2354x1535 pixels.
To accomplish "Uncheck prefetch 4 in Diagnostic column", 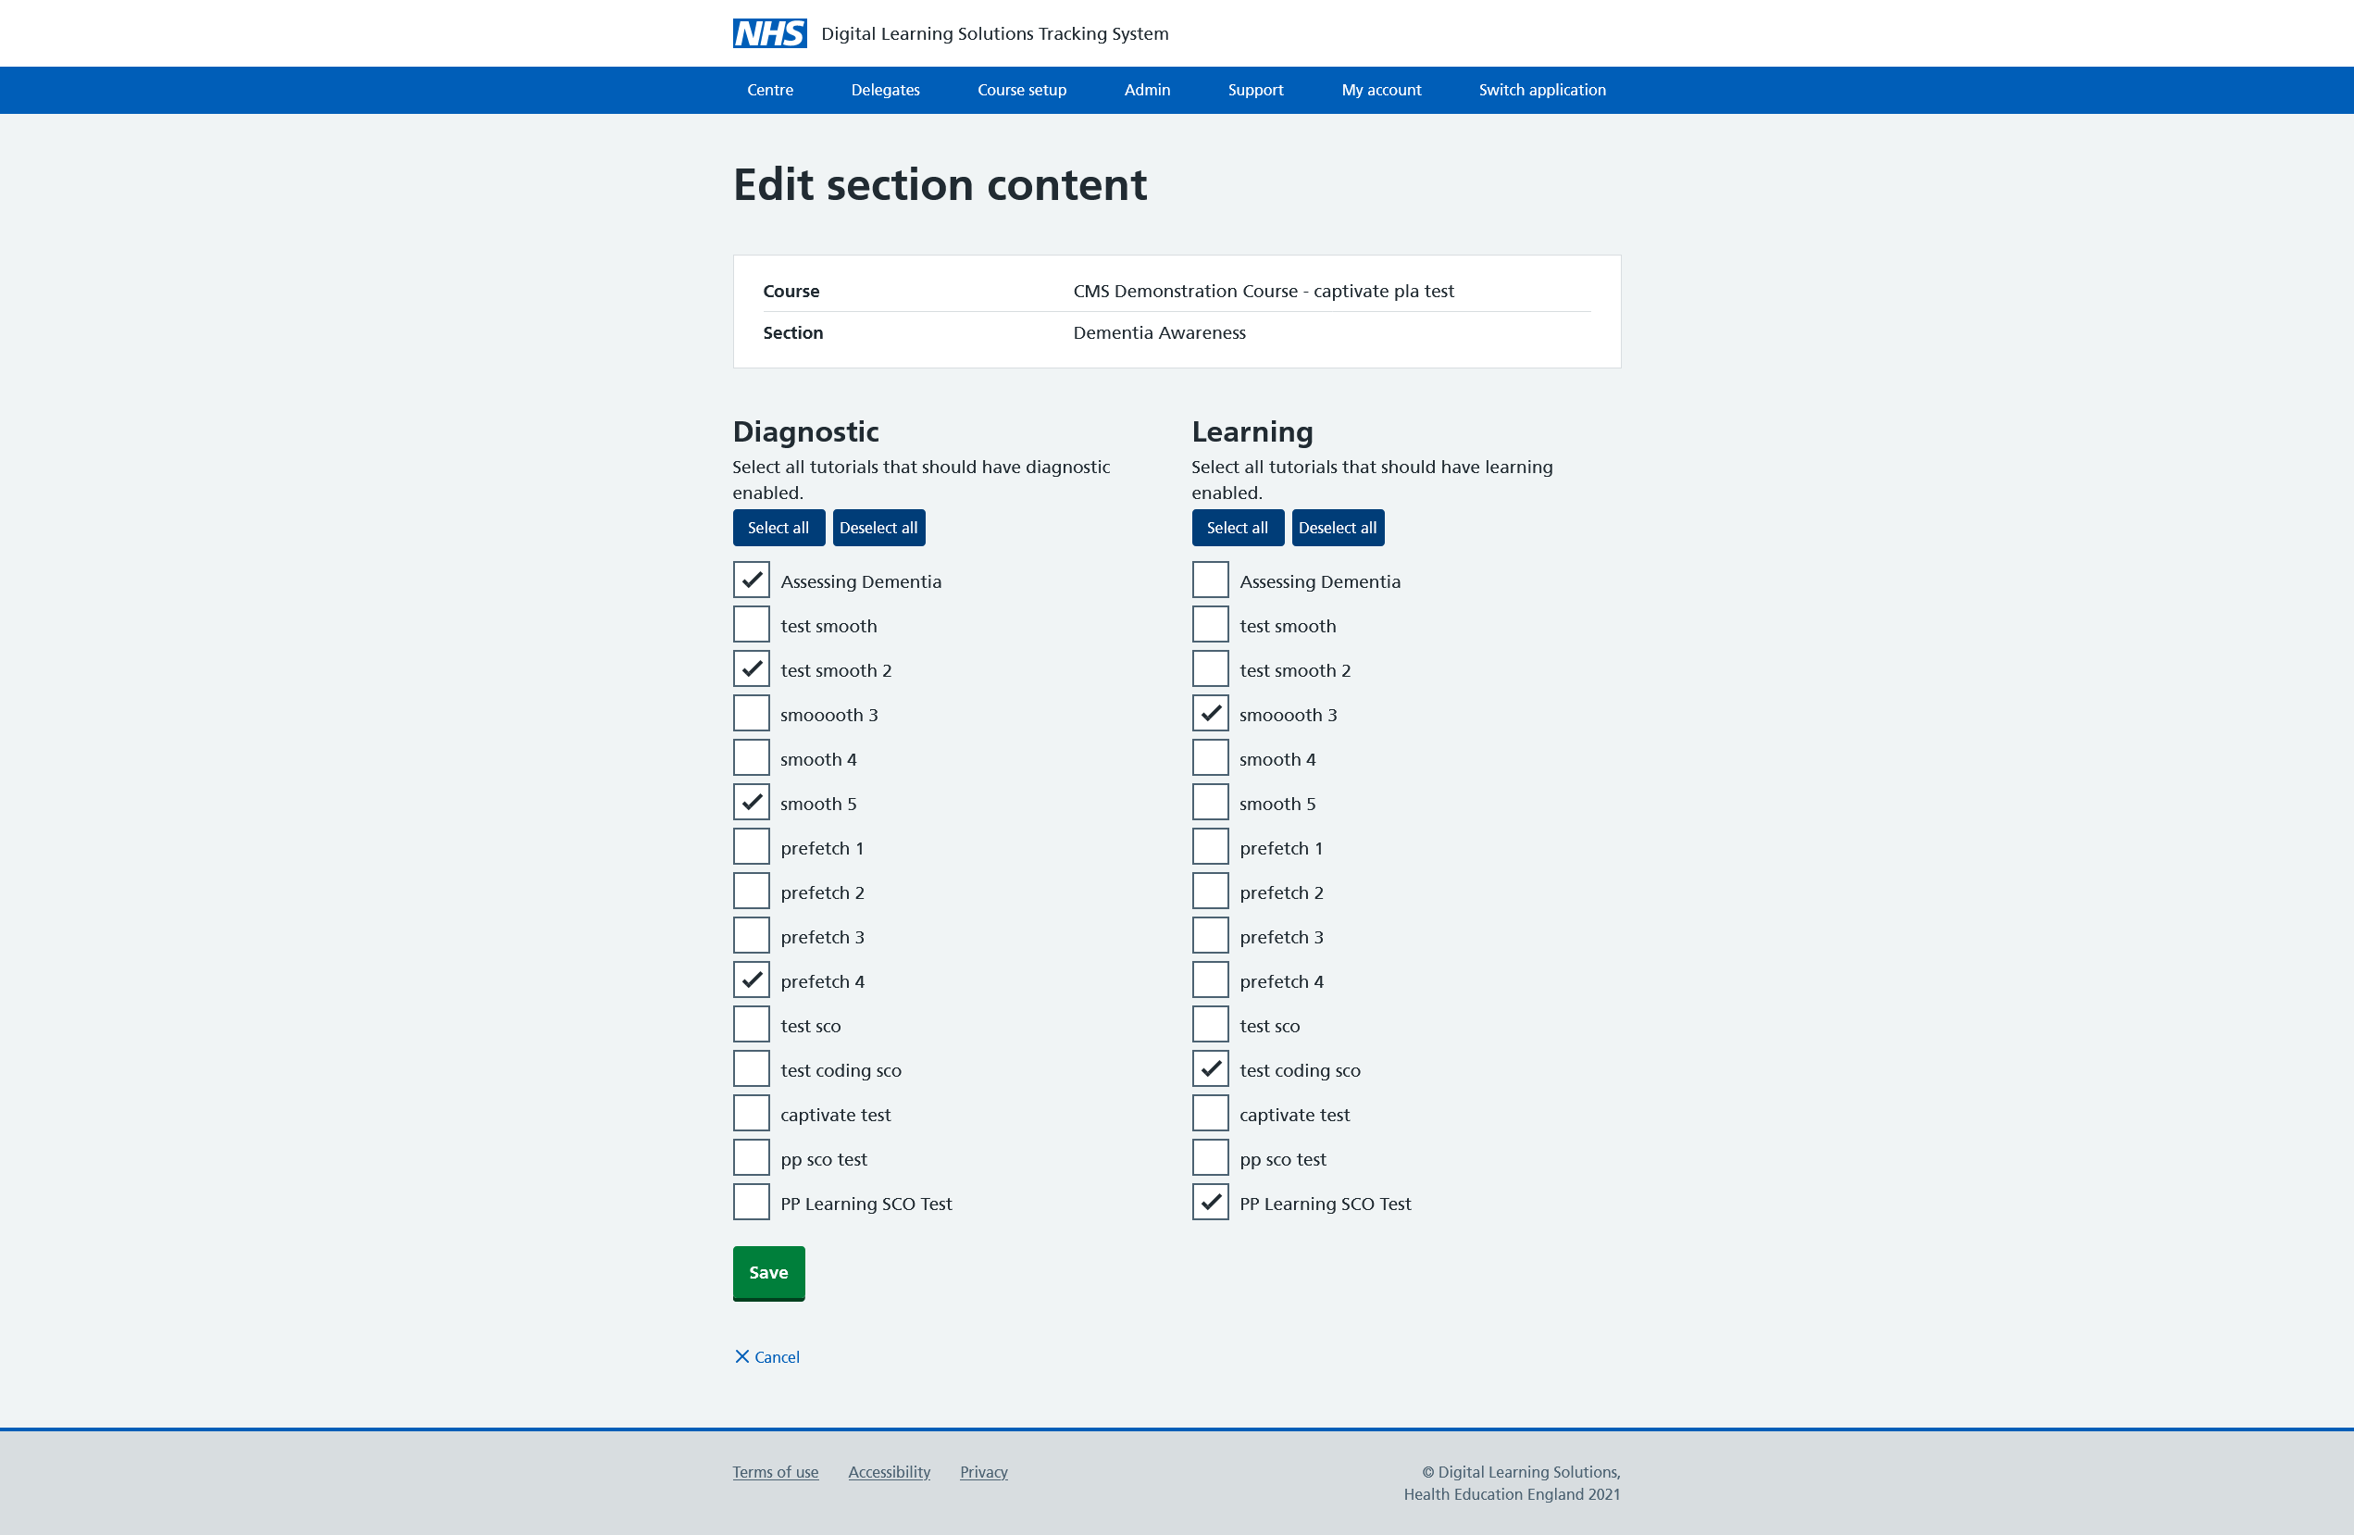I will [752, 980].
